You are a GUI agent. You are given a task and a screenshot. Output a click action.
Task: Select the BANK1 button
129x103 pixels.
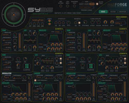[x=82, y=4]
